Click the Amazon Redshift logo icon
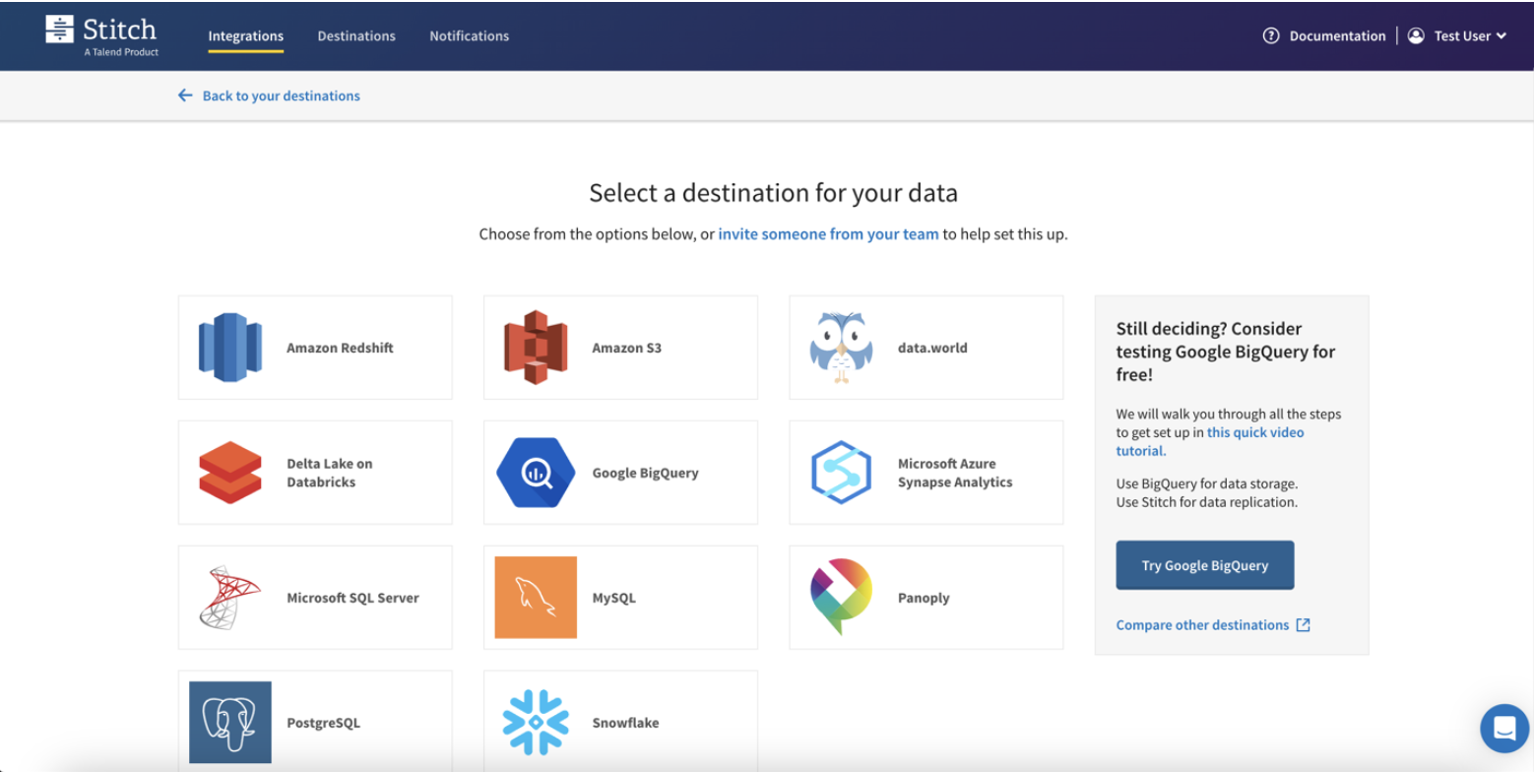1534x772 pixels. click(x=230, y=348)
